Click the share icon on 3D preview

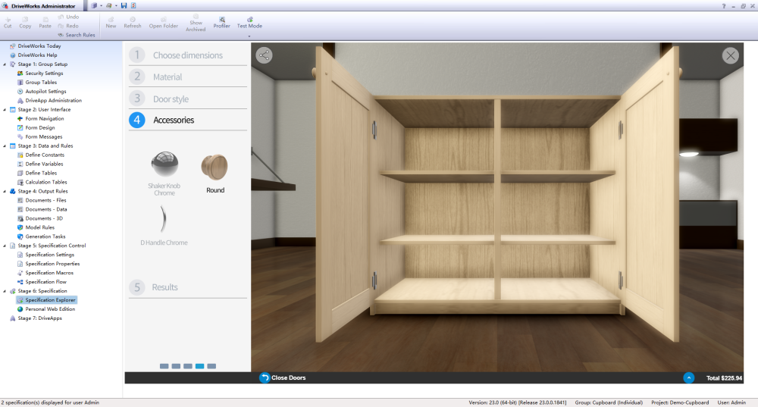pos(264,55)
